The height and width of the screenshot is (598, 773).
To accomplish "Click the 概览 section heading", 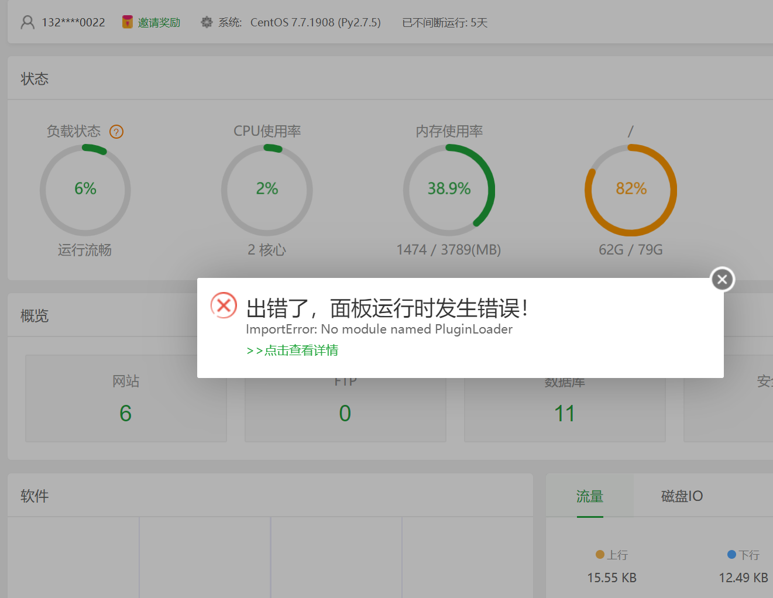I will click(35, 316).
